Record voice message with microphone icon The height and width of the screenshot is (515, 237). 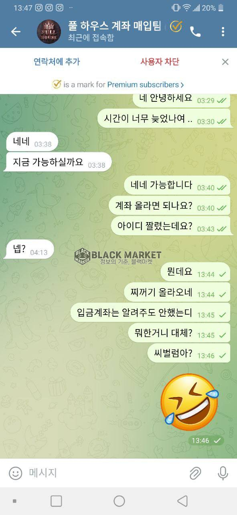coord(223,473)
